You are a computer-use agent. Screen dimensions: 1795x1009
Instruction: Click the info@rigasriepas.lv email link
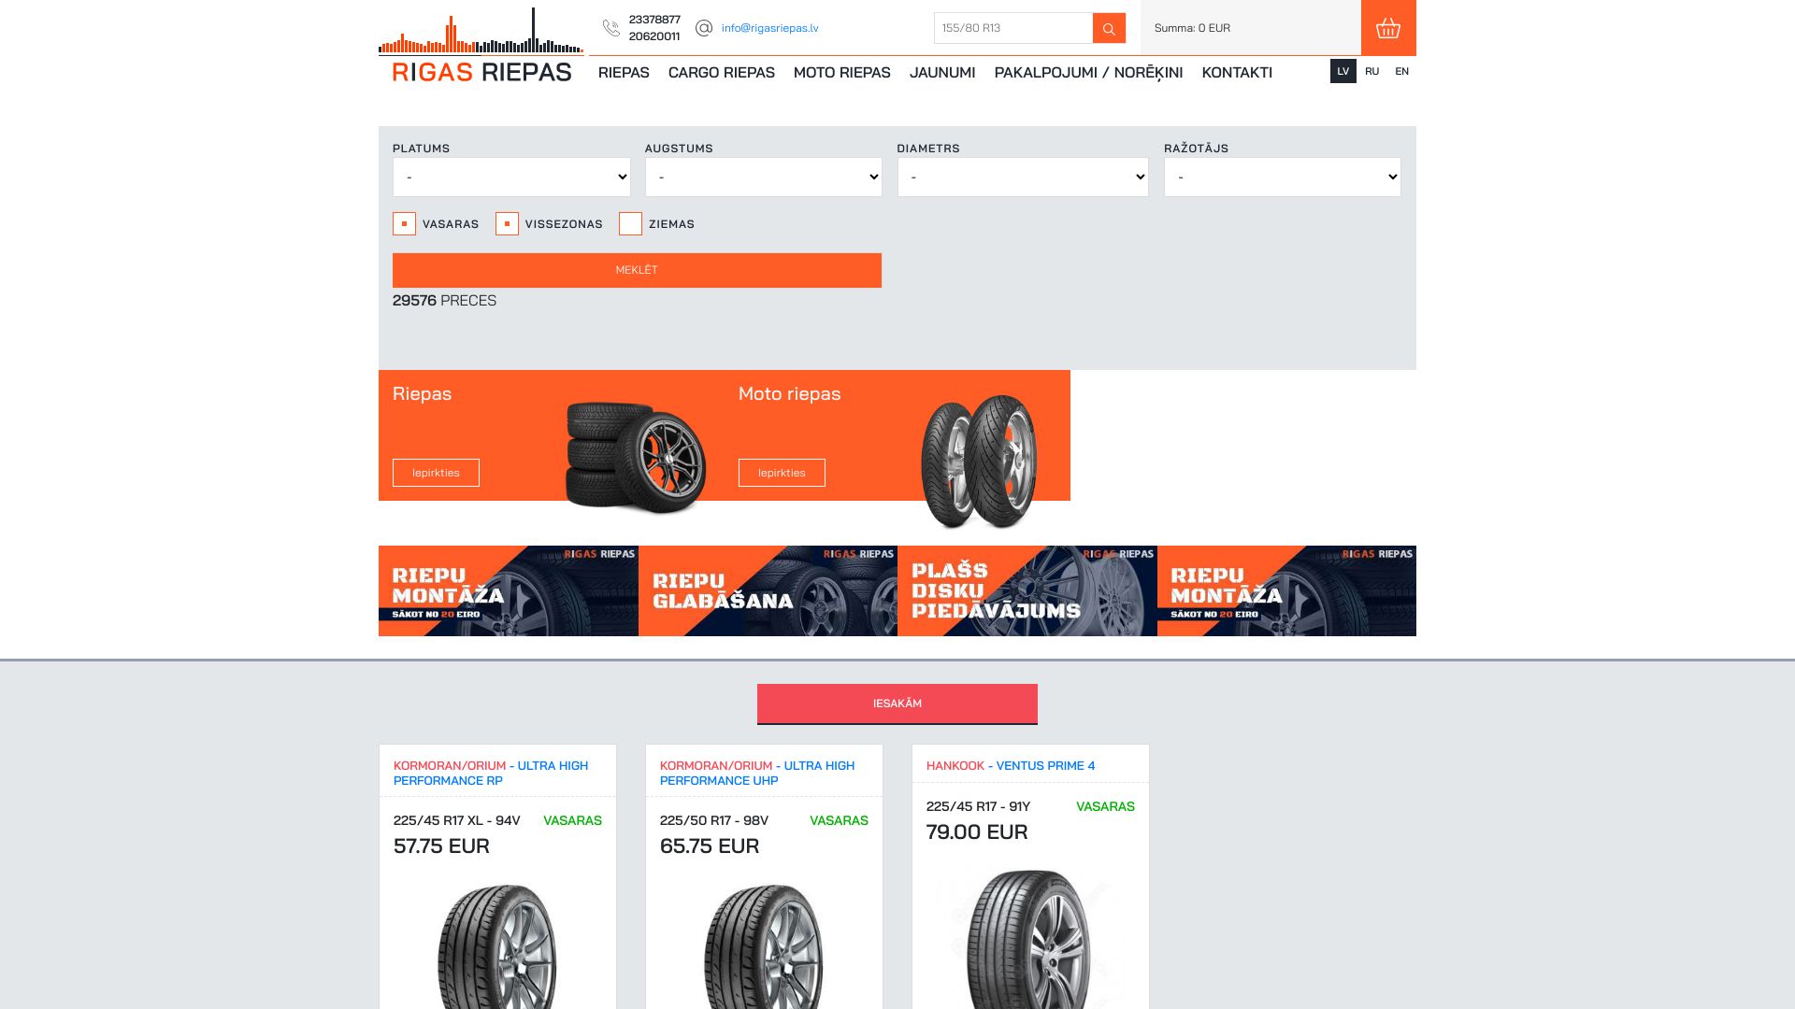(x=769, y=28)
